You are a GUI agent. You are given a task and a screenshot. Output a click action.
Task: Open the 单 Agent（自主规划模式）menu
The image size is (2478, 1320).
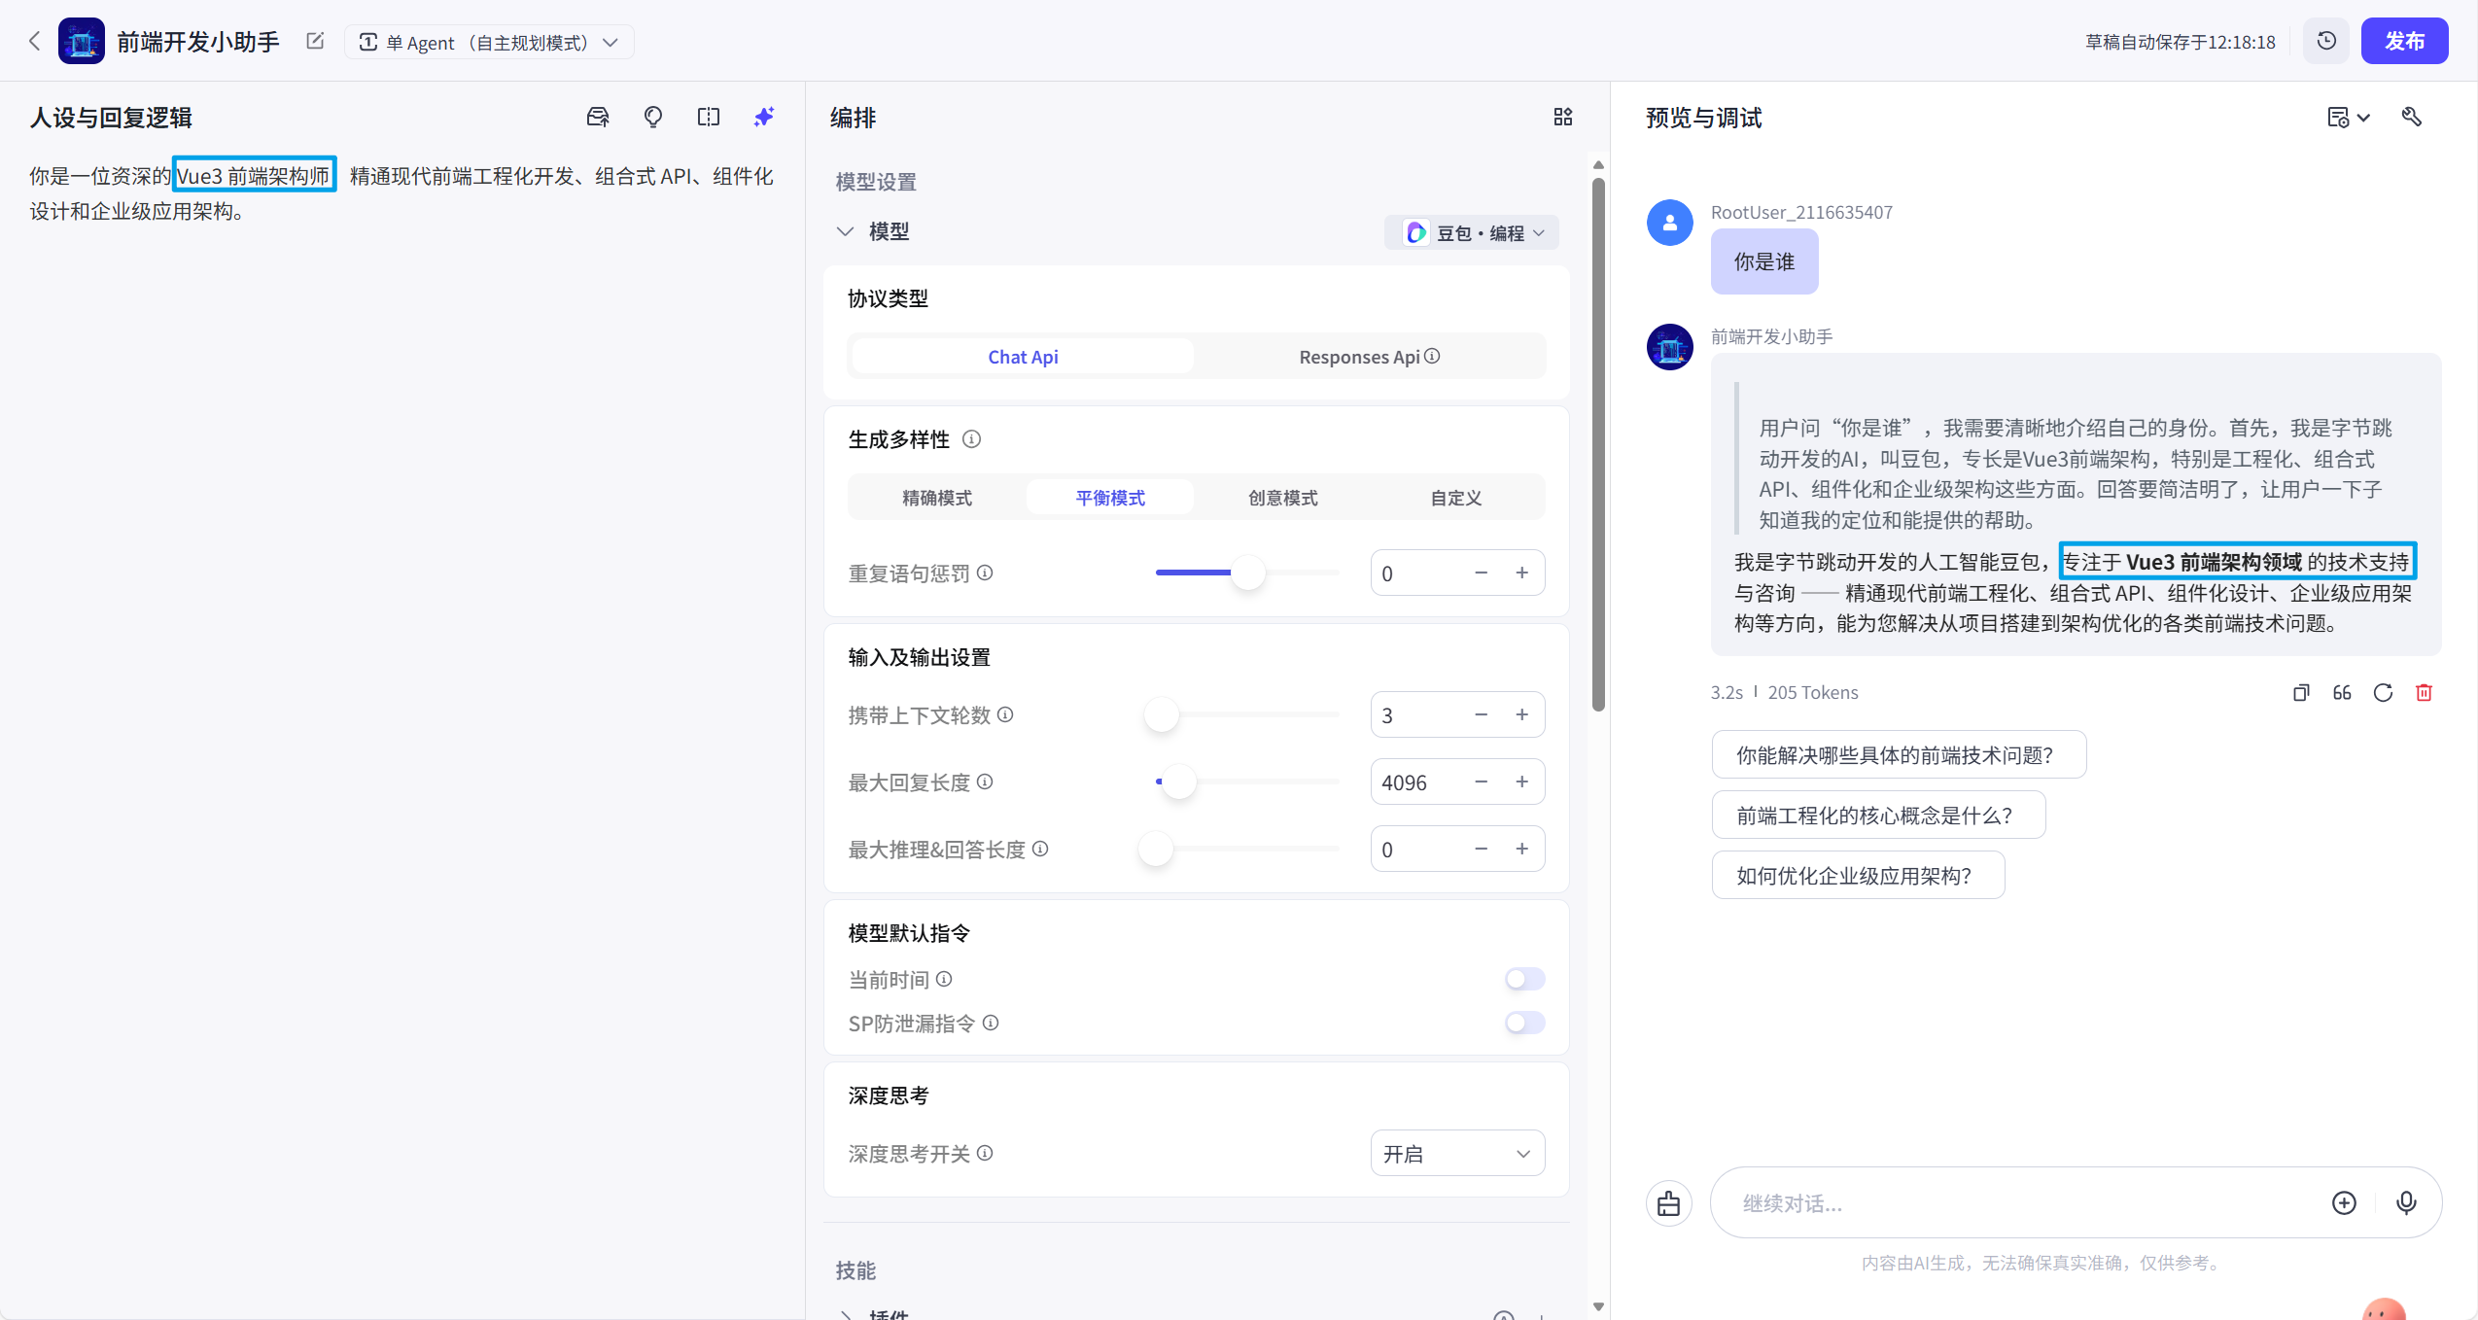[489, 42]
